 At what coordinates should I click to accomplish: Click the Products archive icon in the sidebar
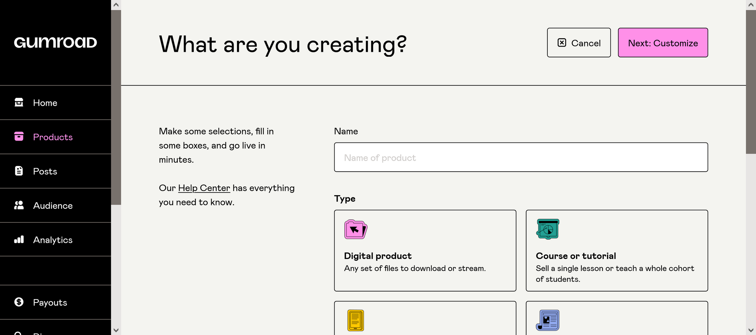(19, 136)
